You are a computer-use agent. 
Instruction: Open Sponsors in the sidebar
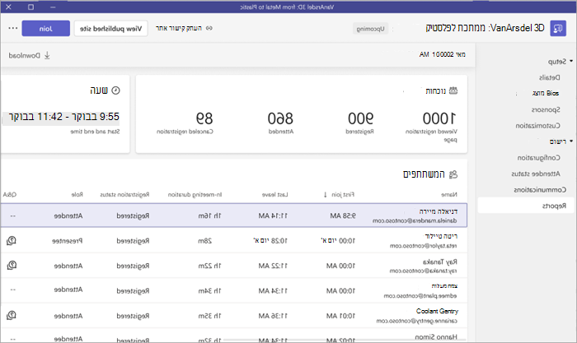[546, 109]
